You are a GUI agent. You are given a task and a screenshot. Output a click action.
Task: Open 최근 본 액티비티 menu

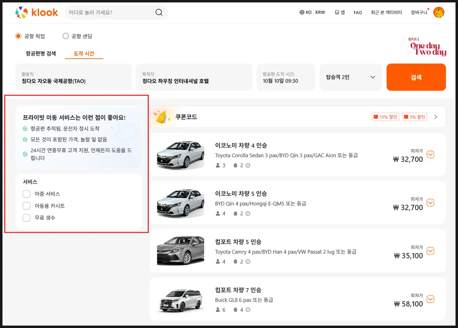click(x=386, y=12)
